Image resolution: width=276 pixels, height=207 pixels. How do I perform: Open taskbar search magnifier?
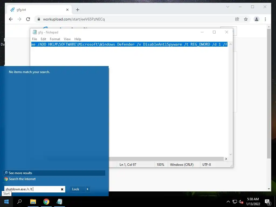tap(19, 202)
